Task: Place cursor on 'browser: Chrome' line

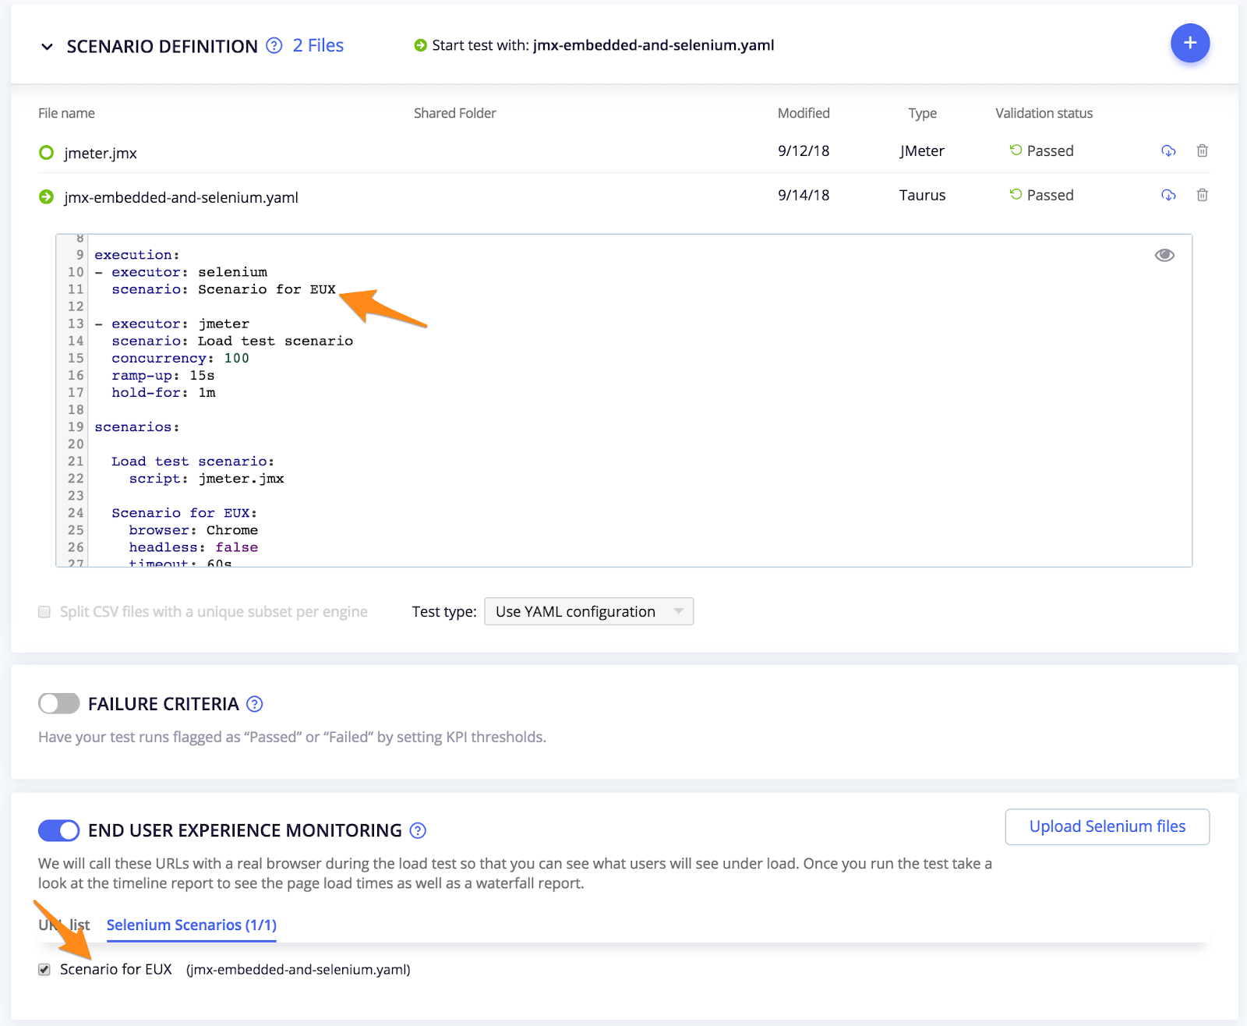Action: click(193, 530)
